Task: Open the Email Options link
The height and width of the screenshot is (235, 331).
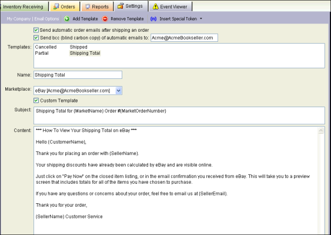Action: (46, 19)
